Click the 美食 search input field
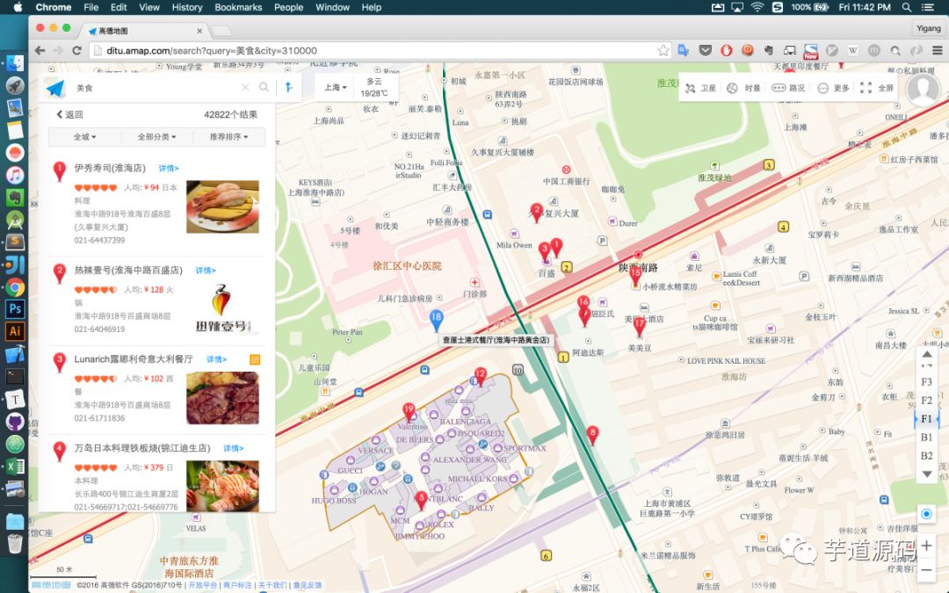Screen dimensions: 949x593 155,88
